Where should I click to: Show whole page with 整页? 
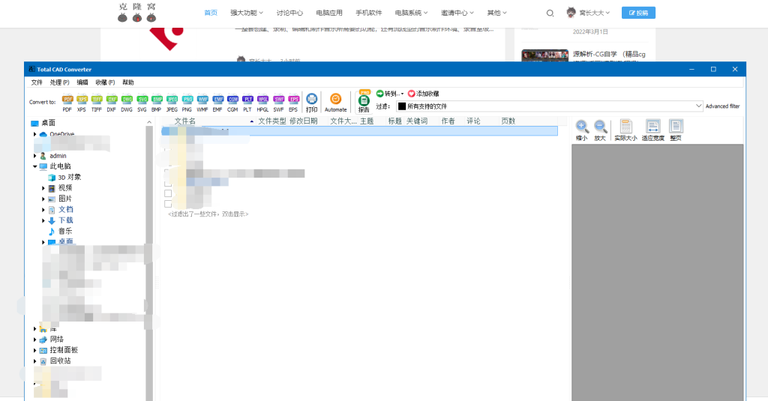coord(676,130)
